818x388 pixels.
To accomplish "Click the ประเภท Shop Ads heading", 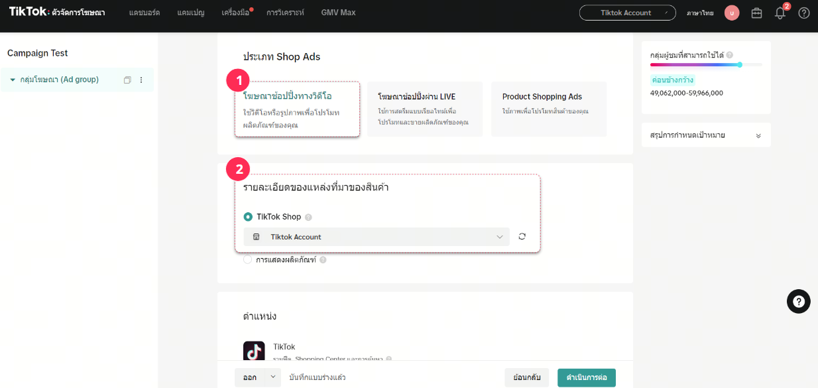I will (282, 57).
